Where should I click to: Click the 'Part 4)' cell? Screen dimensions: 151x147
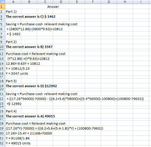(13, 111)
